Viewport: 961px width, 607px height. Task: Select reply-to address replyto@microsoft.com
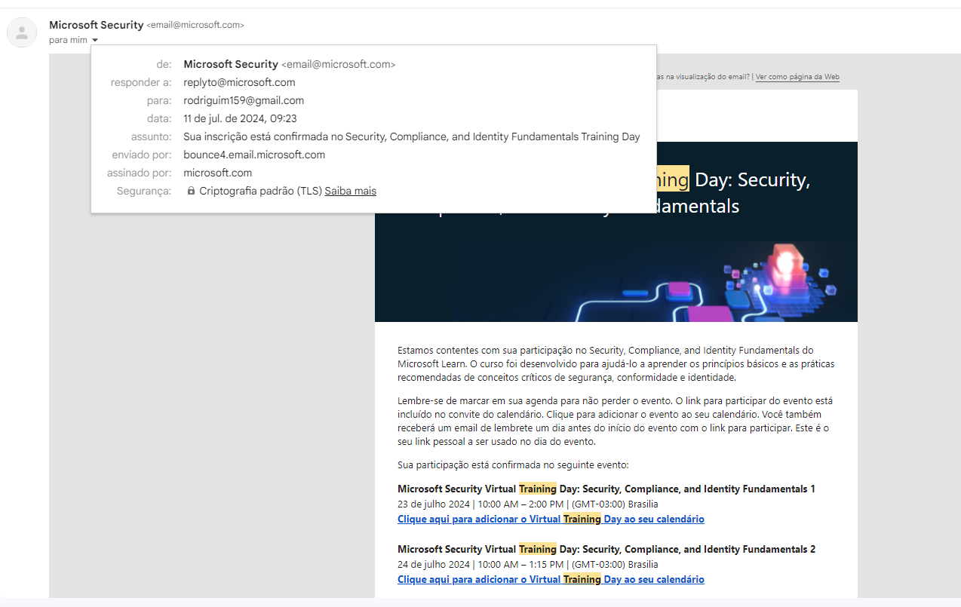coord(239,82)
